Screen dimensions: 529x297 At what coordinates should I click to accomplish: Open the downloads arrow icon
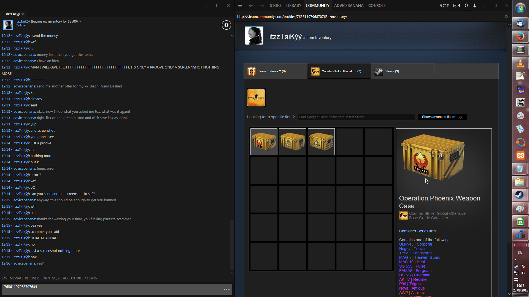475,5
